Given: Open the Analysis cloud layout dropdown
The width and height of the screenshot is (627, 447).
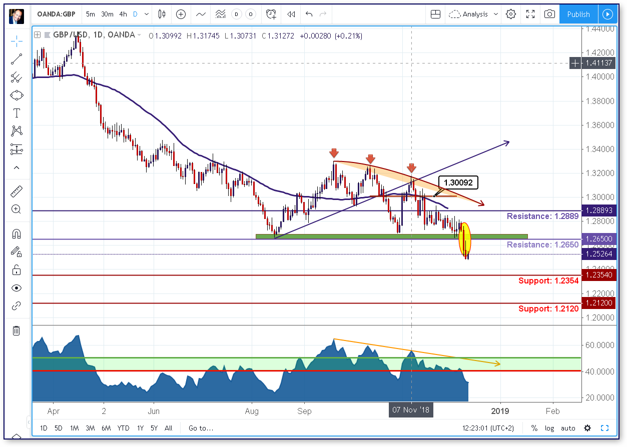Looking at the screenshot, I should [474, 14].
